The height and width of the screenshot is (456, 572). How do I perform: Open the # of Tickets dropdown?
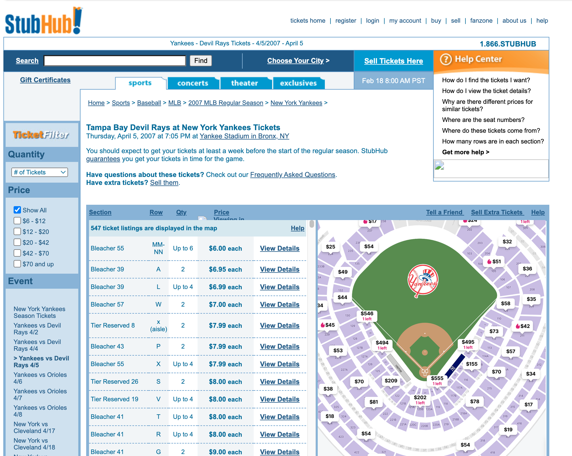[40, 172]
